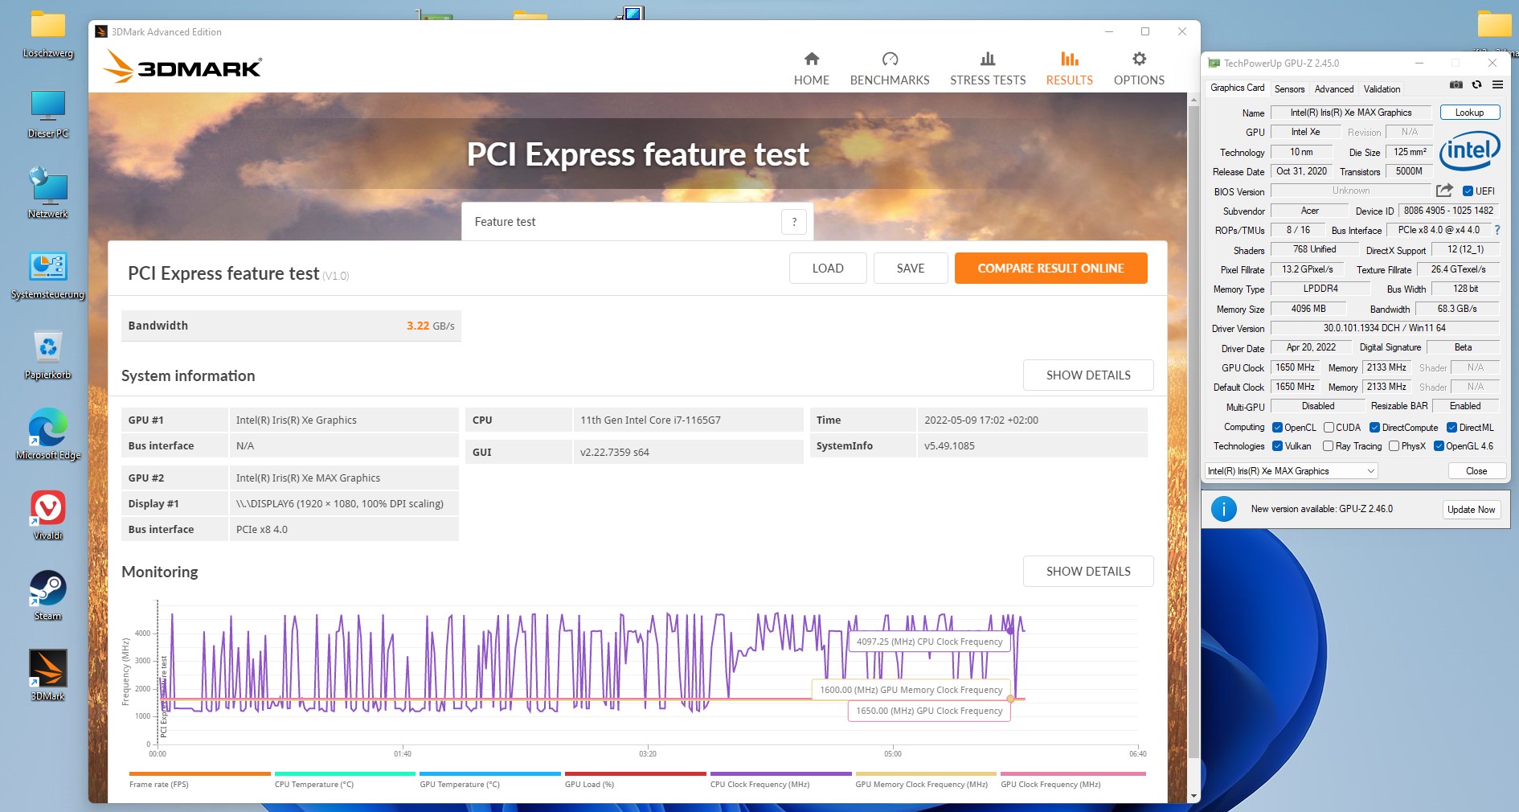Image resolution: width=1519 pixels, height=812 pixels.
Task: Click Update Now in GPU-Z notice
Action: (1471, 510)
